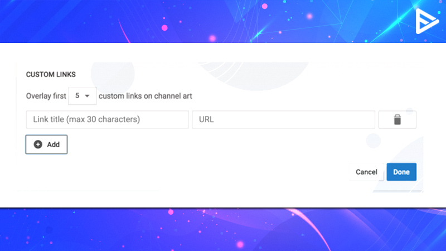The image size is (446, 251).
Task: Select the value 5 in overlay dropdown
Action: pyautogui.click(x=77, y=96)
